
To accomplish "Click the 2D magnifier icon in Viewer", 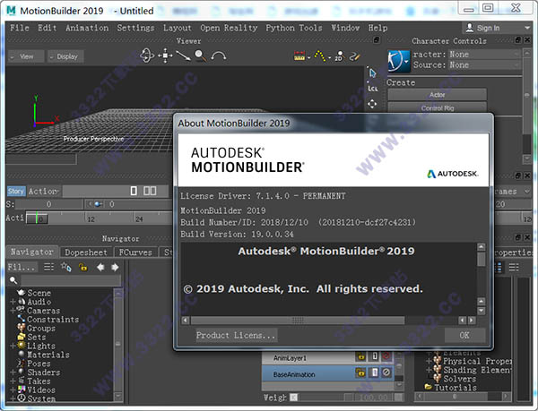I will [339, 56].
